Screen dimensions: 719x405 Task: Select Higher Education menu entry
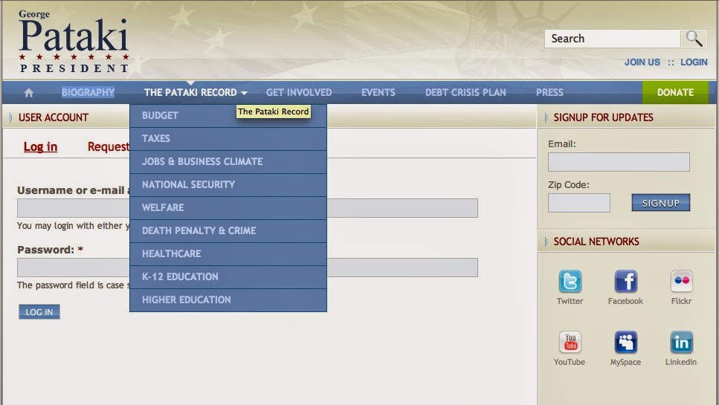point(228,299)
